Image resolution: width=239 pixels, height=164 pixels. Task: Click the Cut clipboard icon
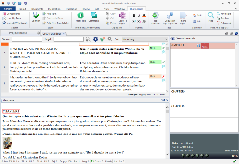(108, 18)
